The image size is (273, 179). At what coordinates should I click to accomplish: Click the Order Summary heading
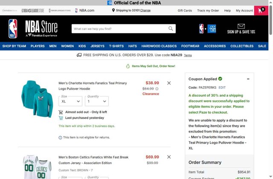[x=205, y=162]
